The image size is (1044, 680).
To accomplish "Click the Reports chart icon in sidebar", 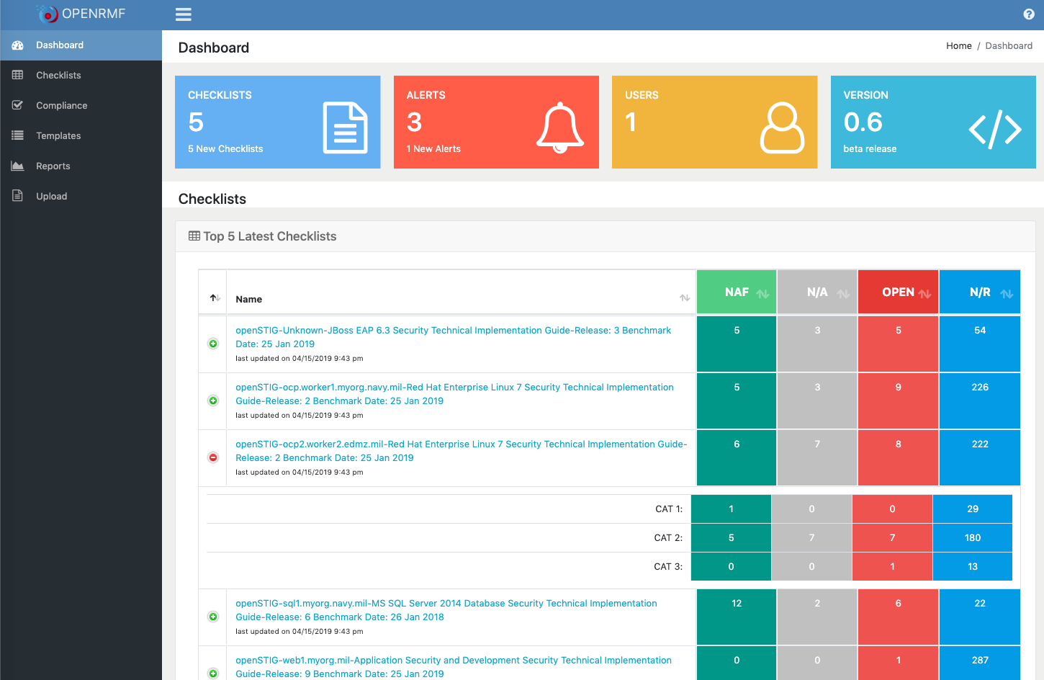I will 18,166.
